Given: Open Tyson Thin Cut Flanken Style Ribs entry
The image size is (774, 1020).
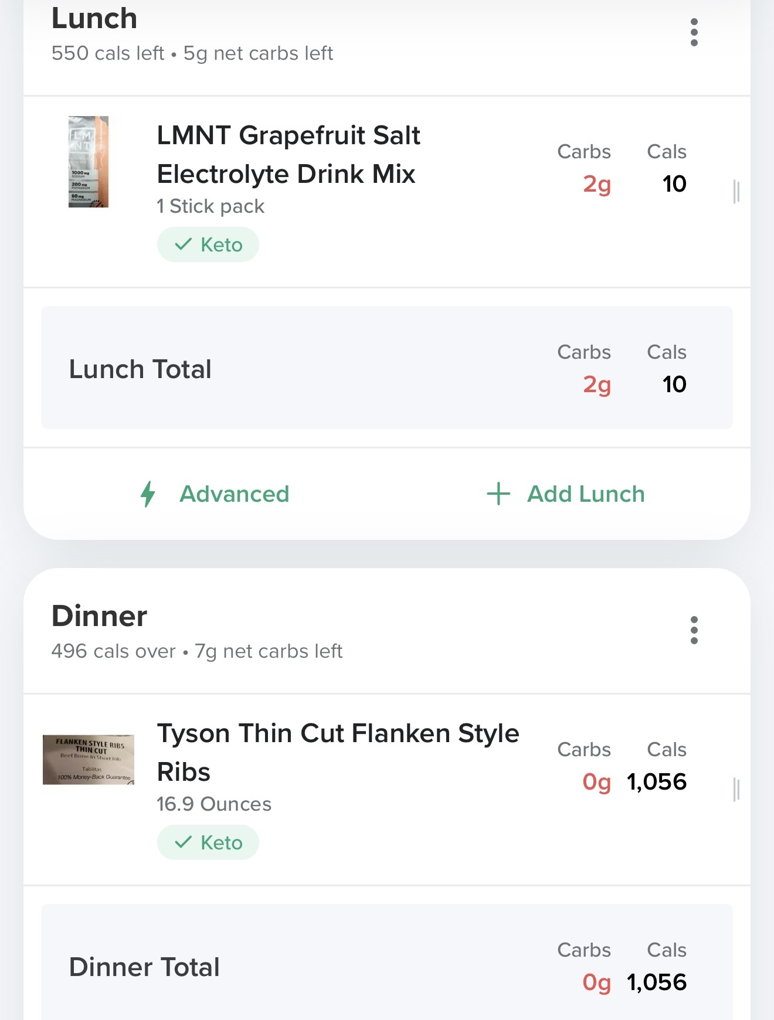Looking at the screenshot, I should tap(338, 752).
